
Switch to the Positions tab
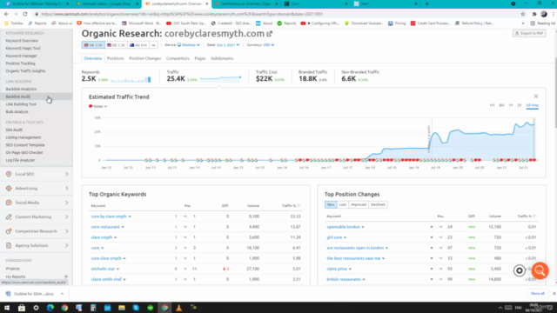click(x=115, y=58)
